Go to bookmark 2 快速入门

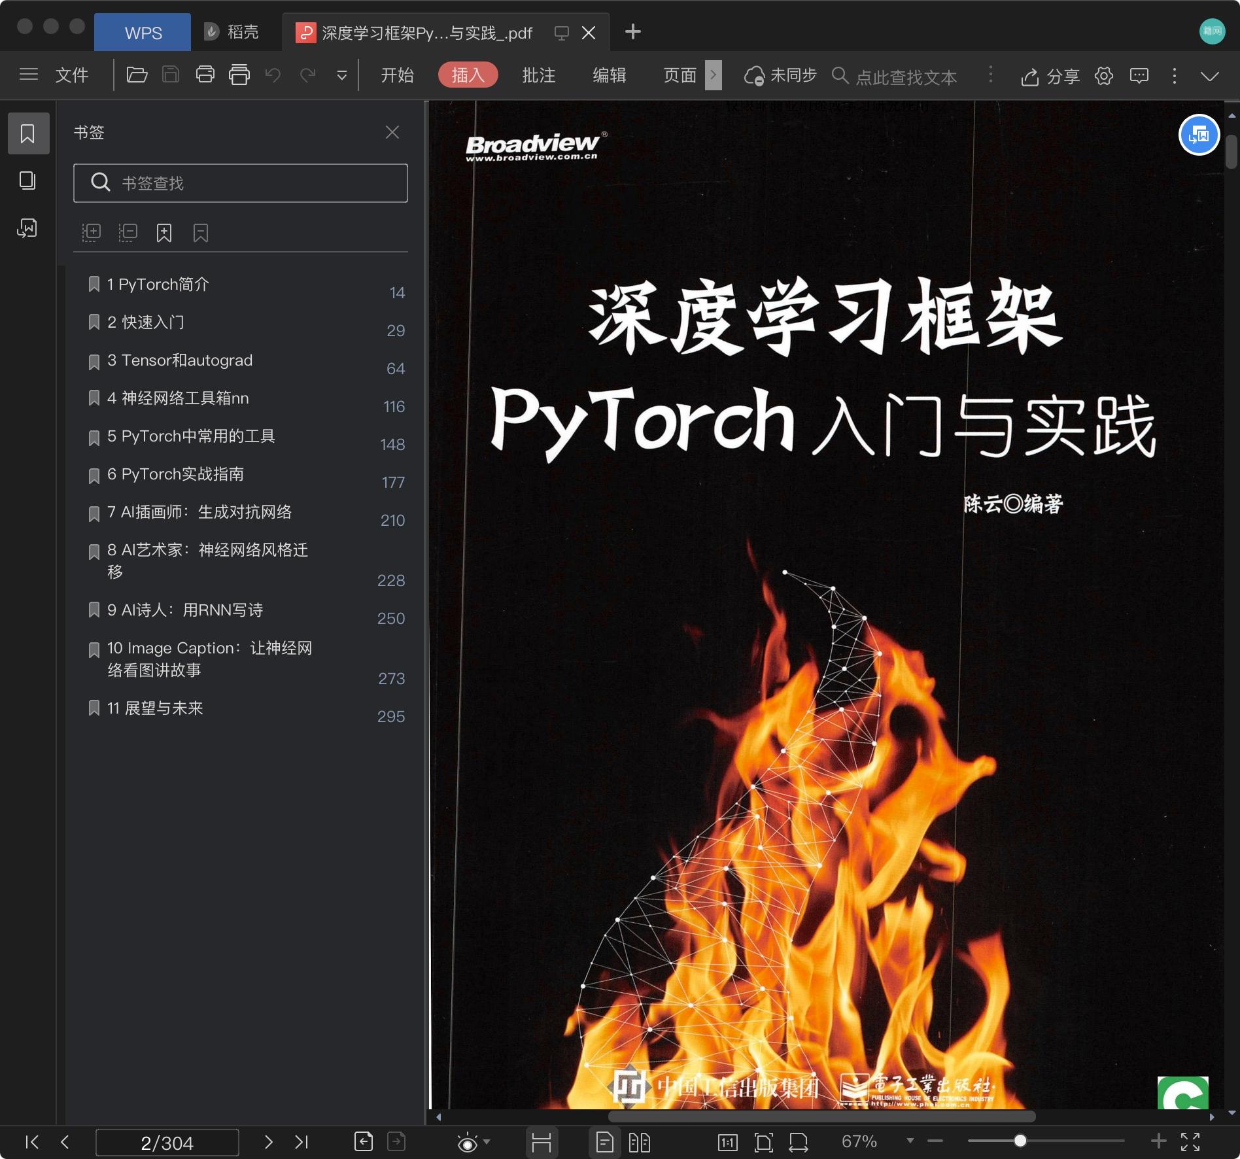[x=146, y=322]
